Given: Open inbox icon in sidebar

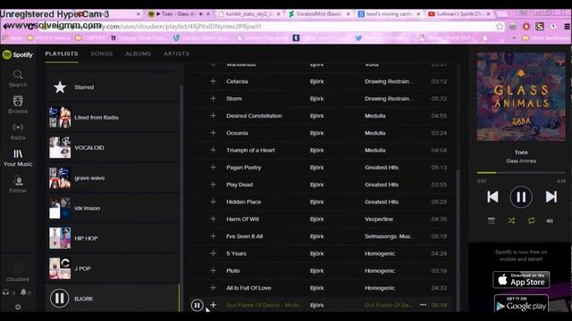Looking at the screenshot, I should click(x=6, y=292).
